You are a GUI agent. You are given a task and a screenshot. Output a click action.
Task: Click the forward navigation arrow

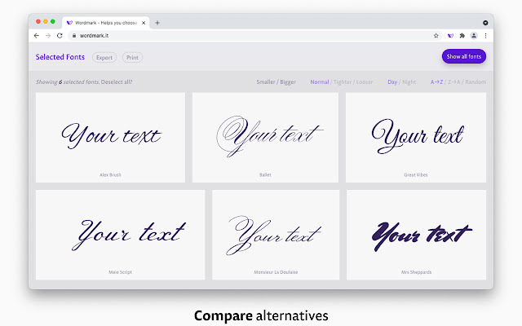pos(48,36)
